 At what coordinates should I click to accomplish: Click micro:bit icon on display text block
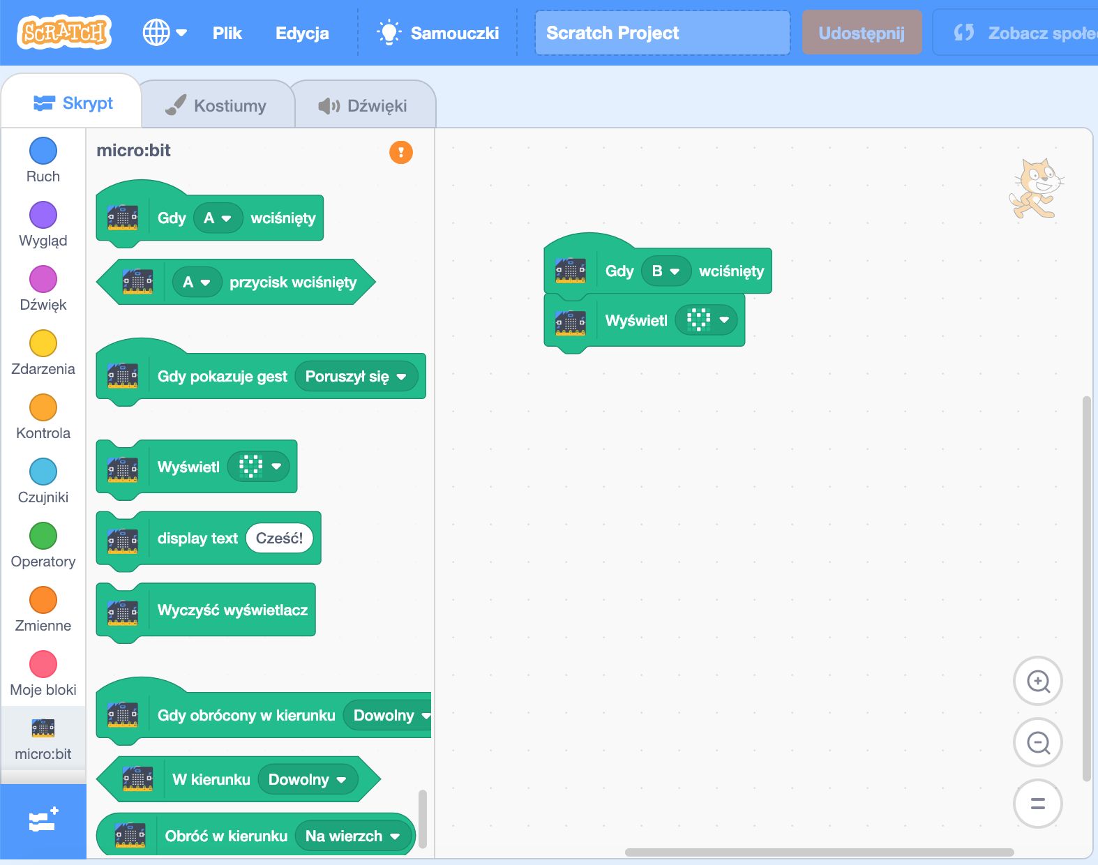(x=123, y=541)
